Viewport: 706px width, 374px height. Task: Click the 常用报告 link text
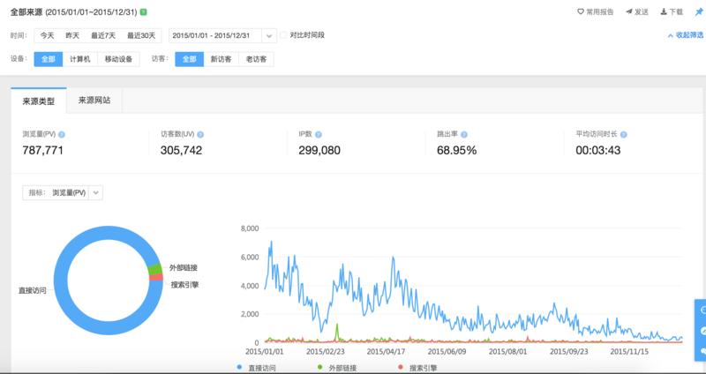[x=600, y=12]
